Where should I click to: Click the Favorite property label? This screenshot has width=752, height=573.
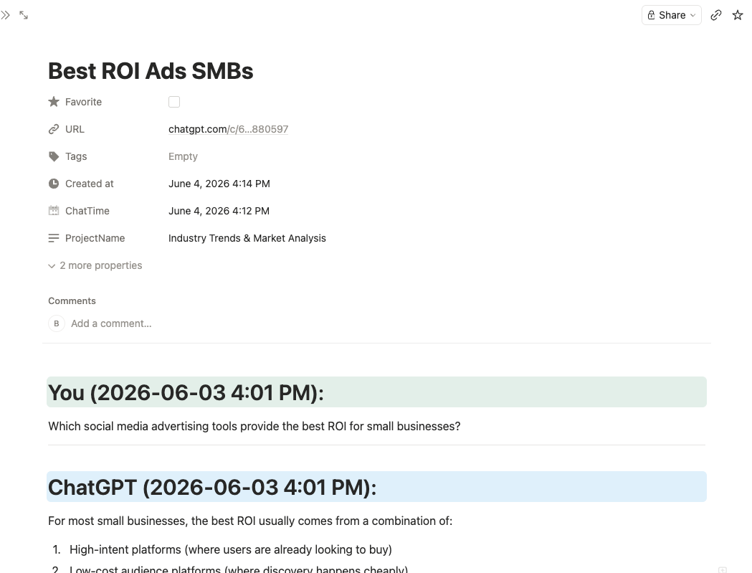(83, 102)
